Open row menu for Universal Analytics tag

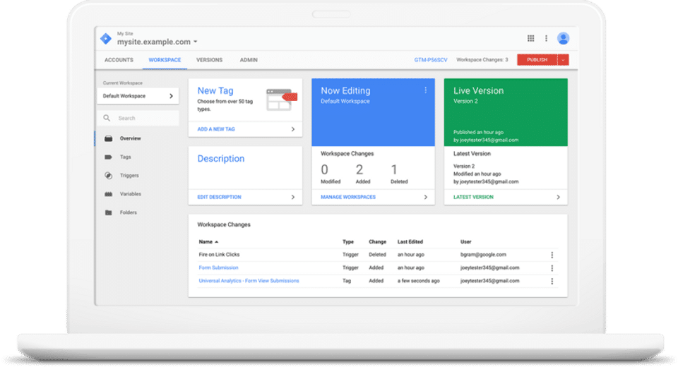[x=552, y=282]
